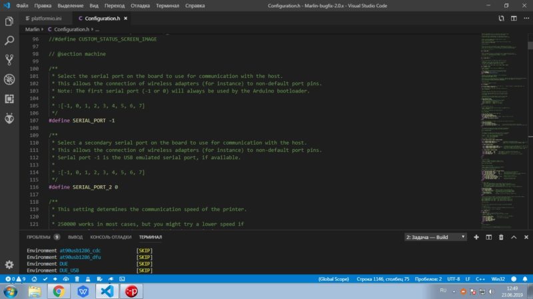
Task: Switch to the КОНСОЛЬ ОТЛАДКИ panel tab
Action: click(111, 237)
